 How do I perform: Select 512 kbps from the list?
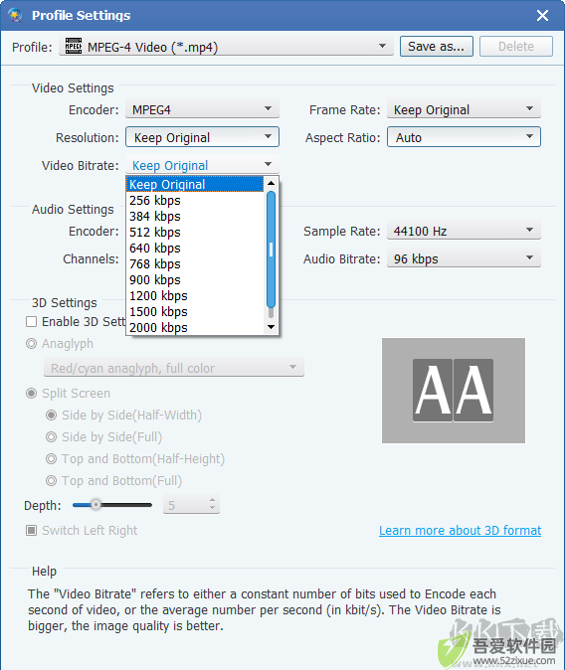195,232
